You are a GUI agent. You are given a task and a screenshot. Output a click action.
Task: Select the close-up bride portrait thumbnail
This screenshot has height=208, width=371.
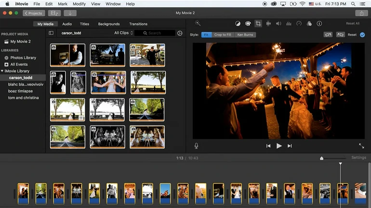click(x=78, y=82)
